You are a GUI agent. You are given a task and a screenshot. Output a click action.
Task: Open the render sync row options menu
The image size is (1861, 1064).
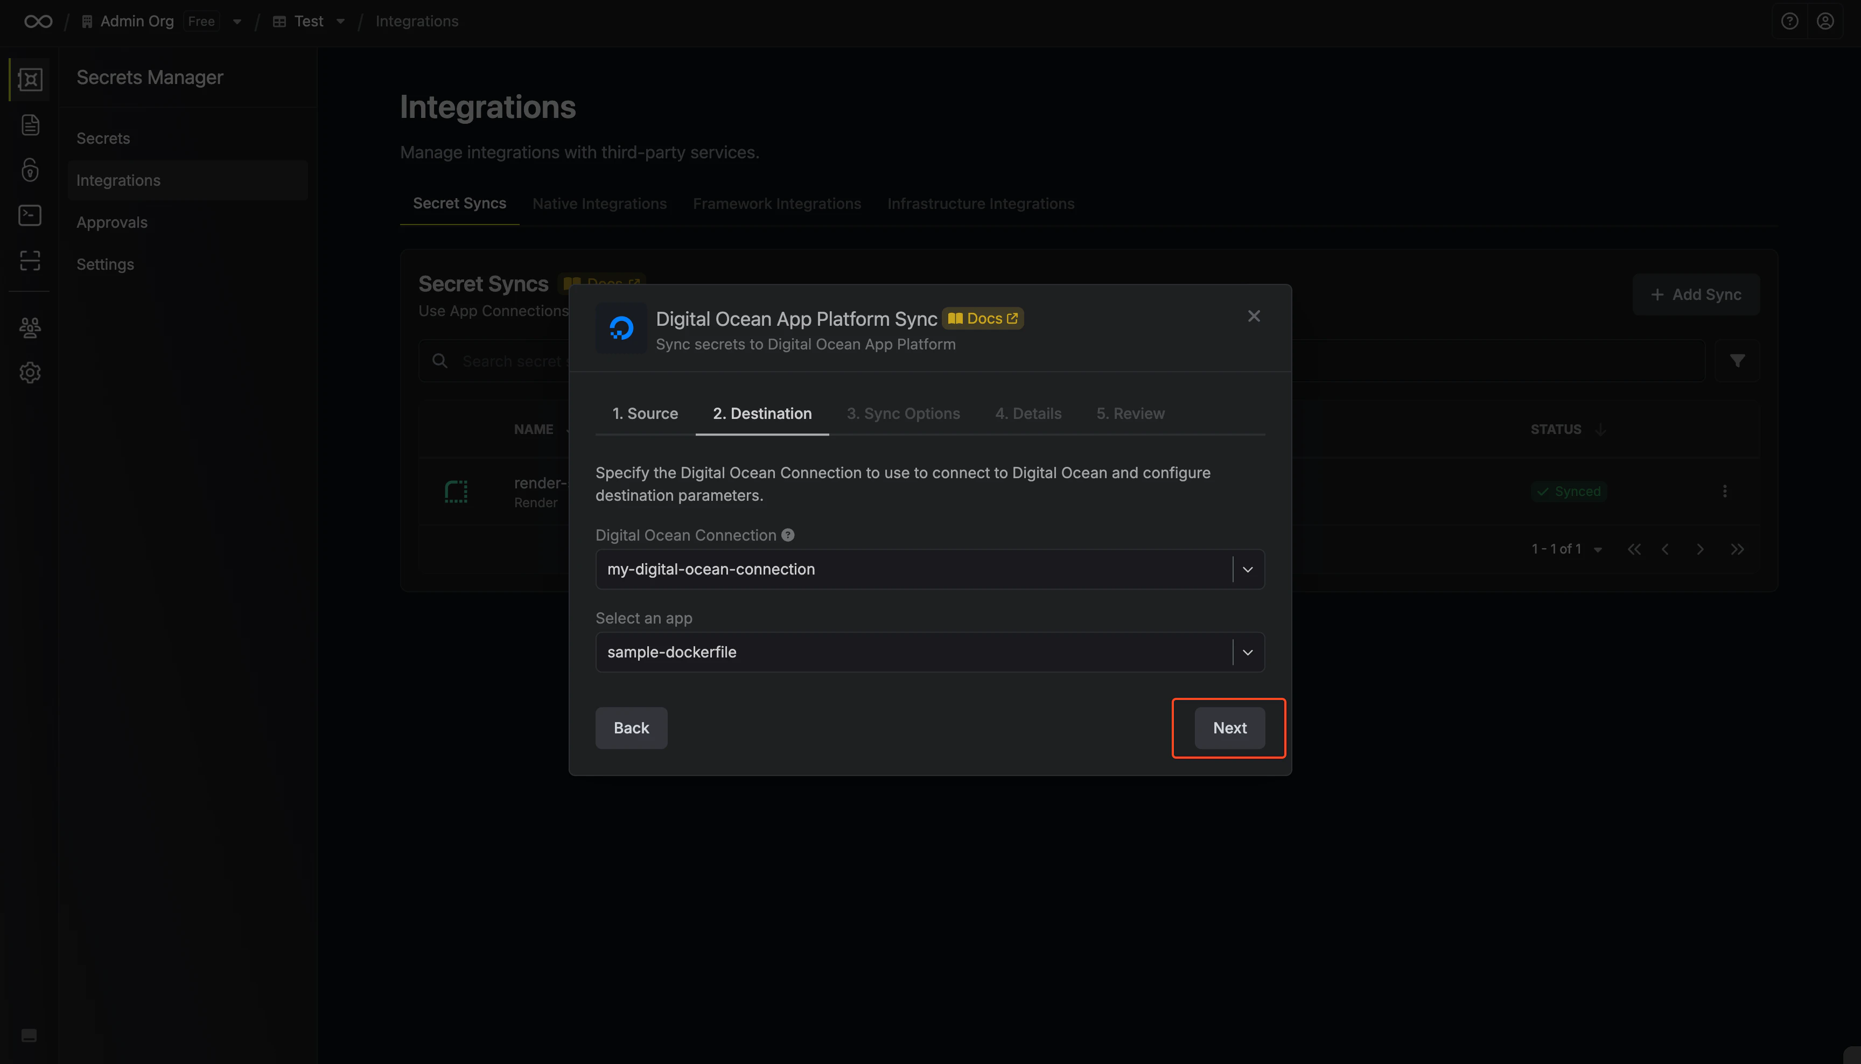click(x=1725, y=491)
